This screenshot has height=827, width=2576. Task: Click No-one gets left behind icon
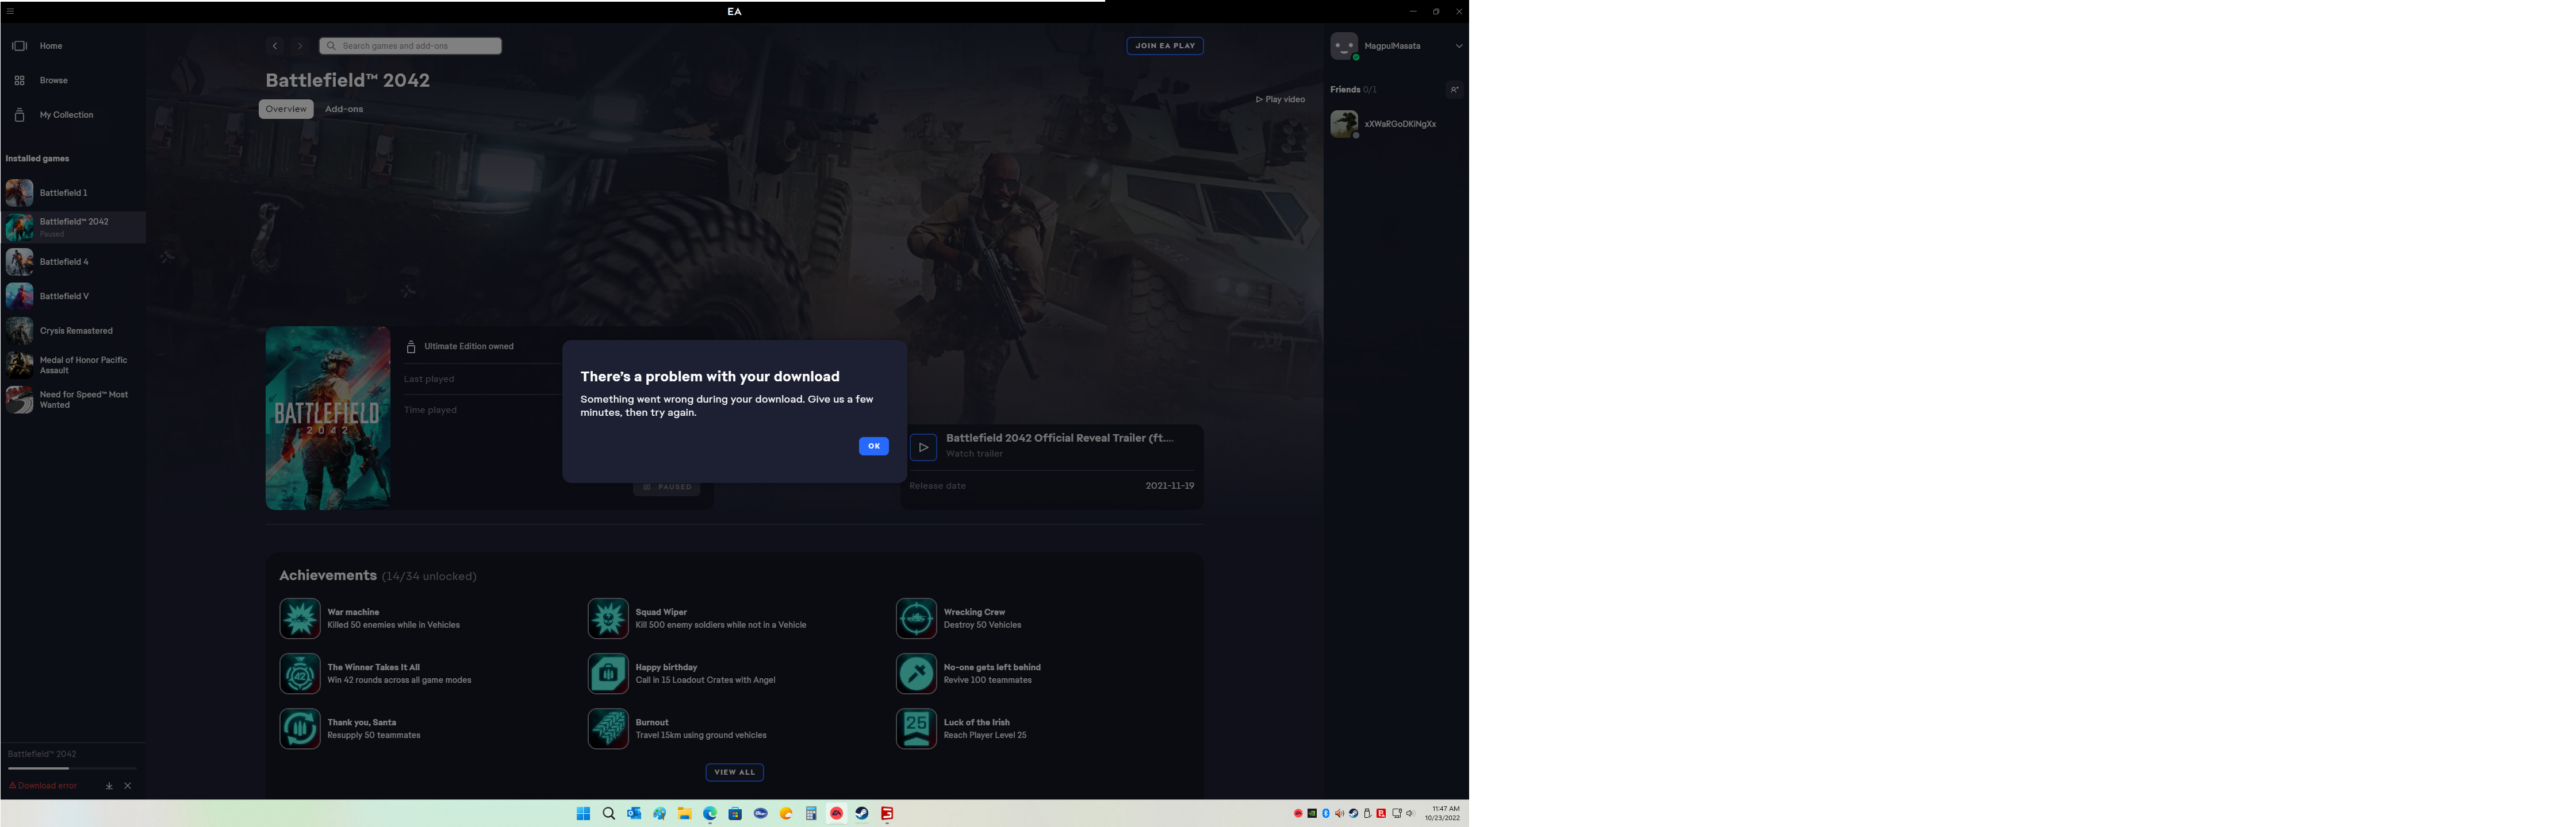(x=916, y=674)
